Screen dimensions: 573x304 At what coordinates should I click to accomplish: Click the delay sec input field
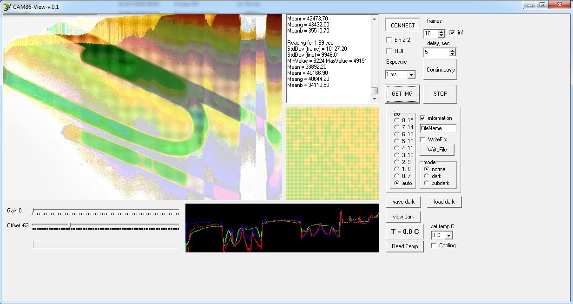[x=436, y=53]
